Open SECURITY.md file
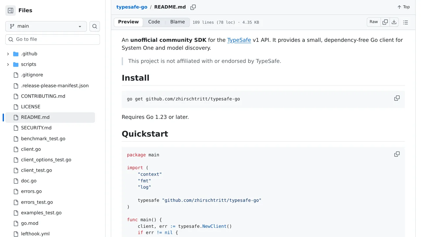 (36, 128)
